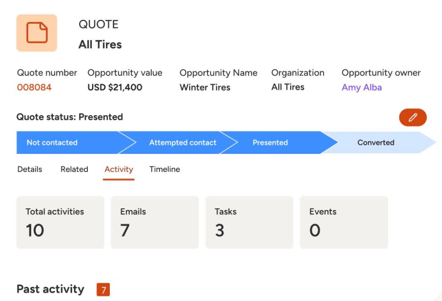Select the Converted pipeline stage

click(375, 142)
